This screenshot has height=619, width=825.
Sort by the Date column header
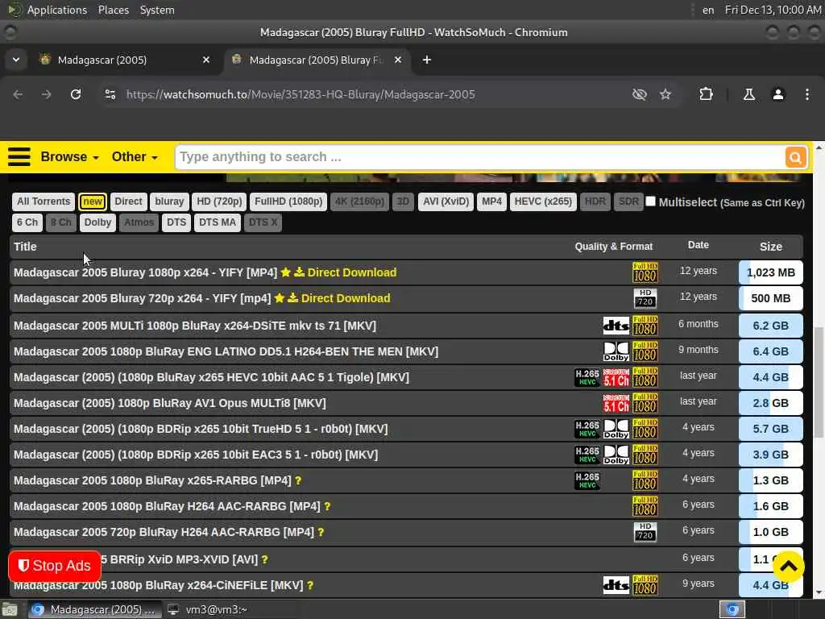(699, 245)
